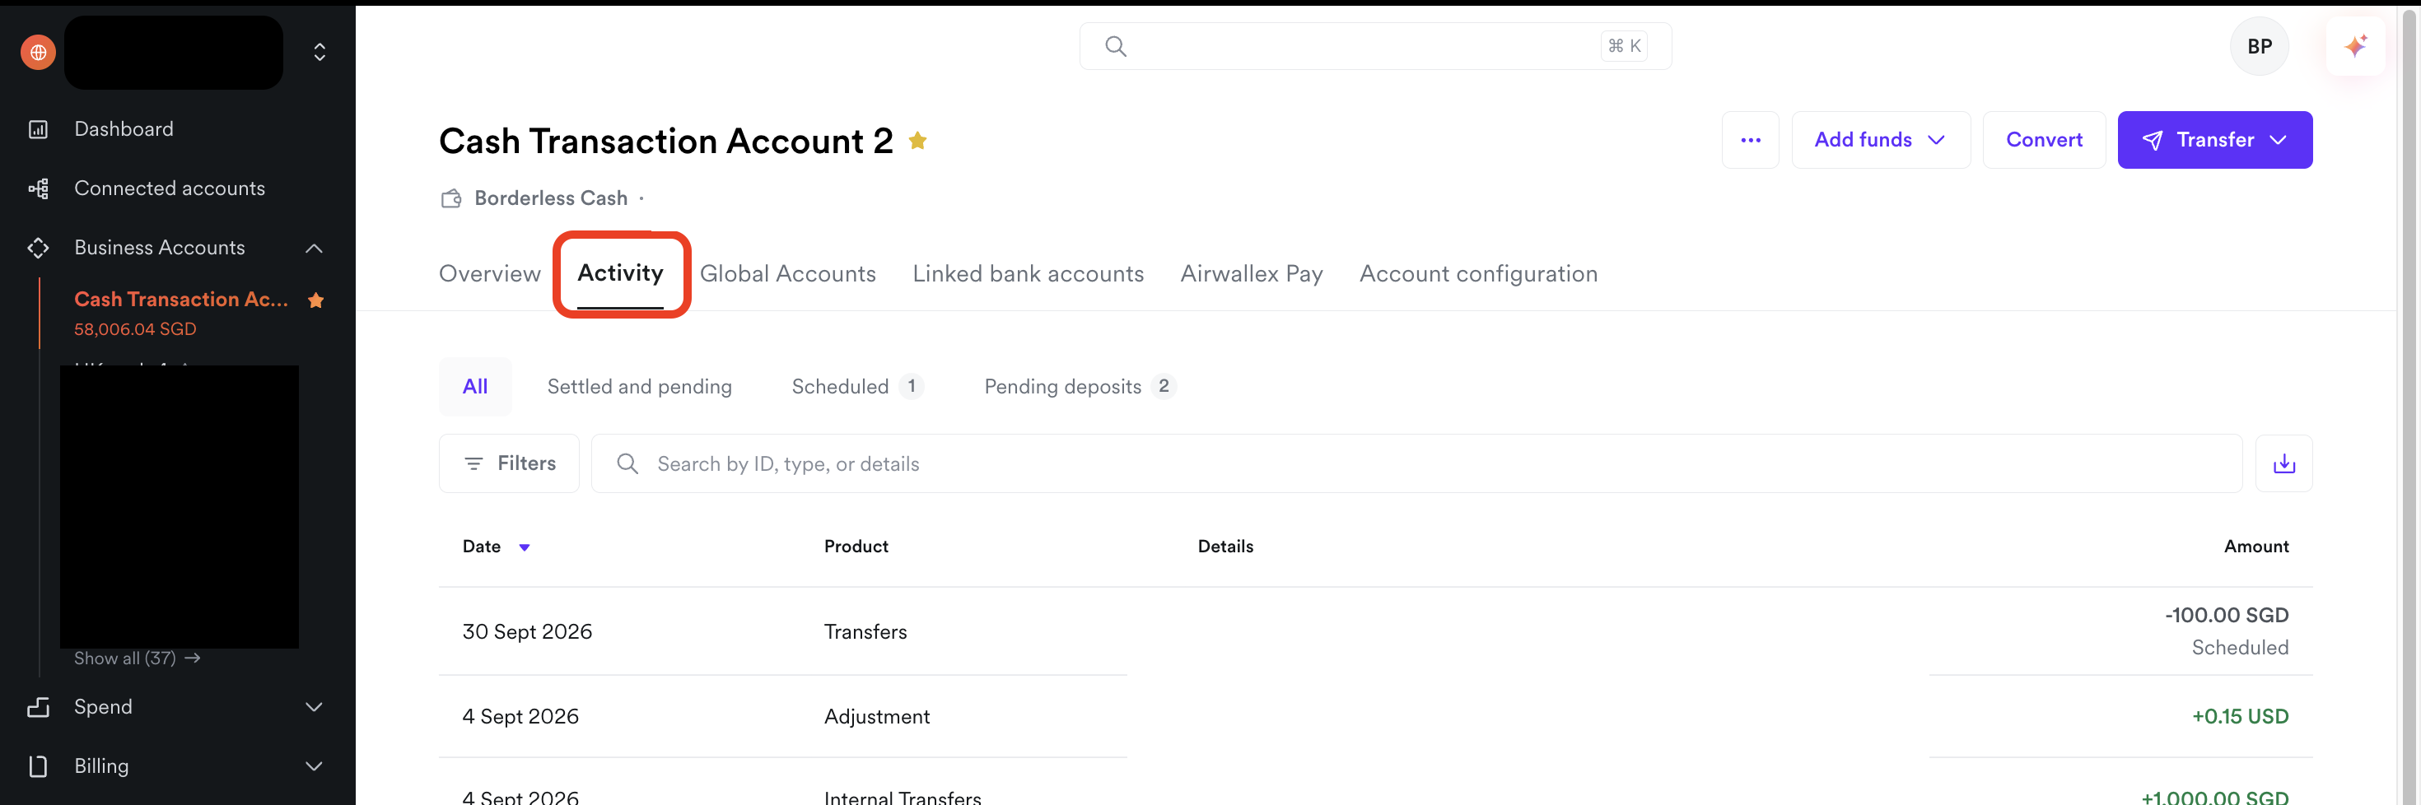Click the Convert button
Image resolution: width=2421 pixels, height=805 pixels.
pos(2044,140)
